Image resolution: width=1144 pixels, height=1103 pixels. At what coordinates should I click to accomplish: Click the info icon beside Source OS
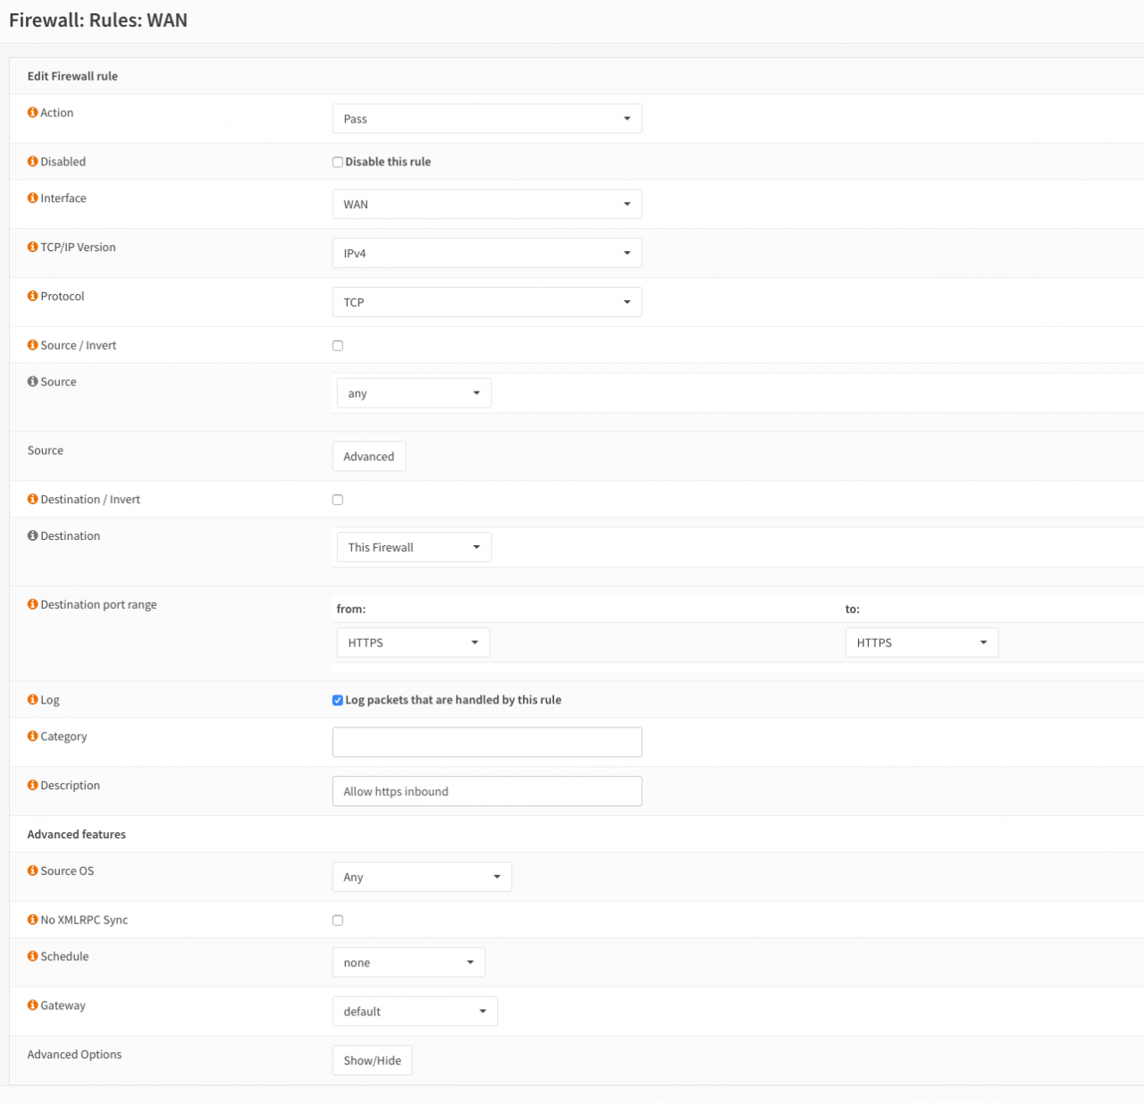(33, 871)
